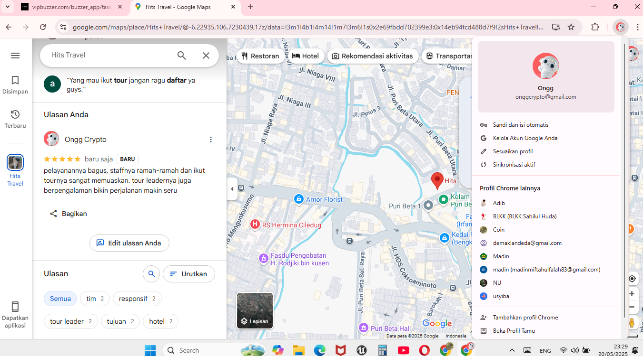Open the Lapisan layers thumbnail
This screenshot has width=643, height=356.
coord(255,311)
